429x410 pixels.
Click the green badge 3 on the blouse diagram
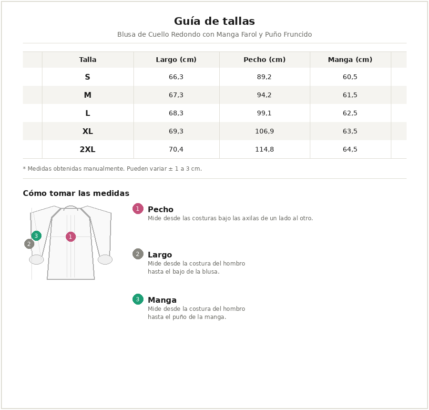[36, 236]
